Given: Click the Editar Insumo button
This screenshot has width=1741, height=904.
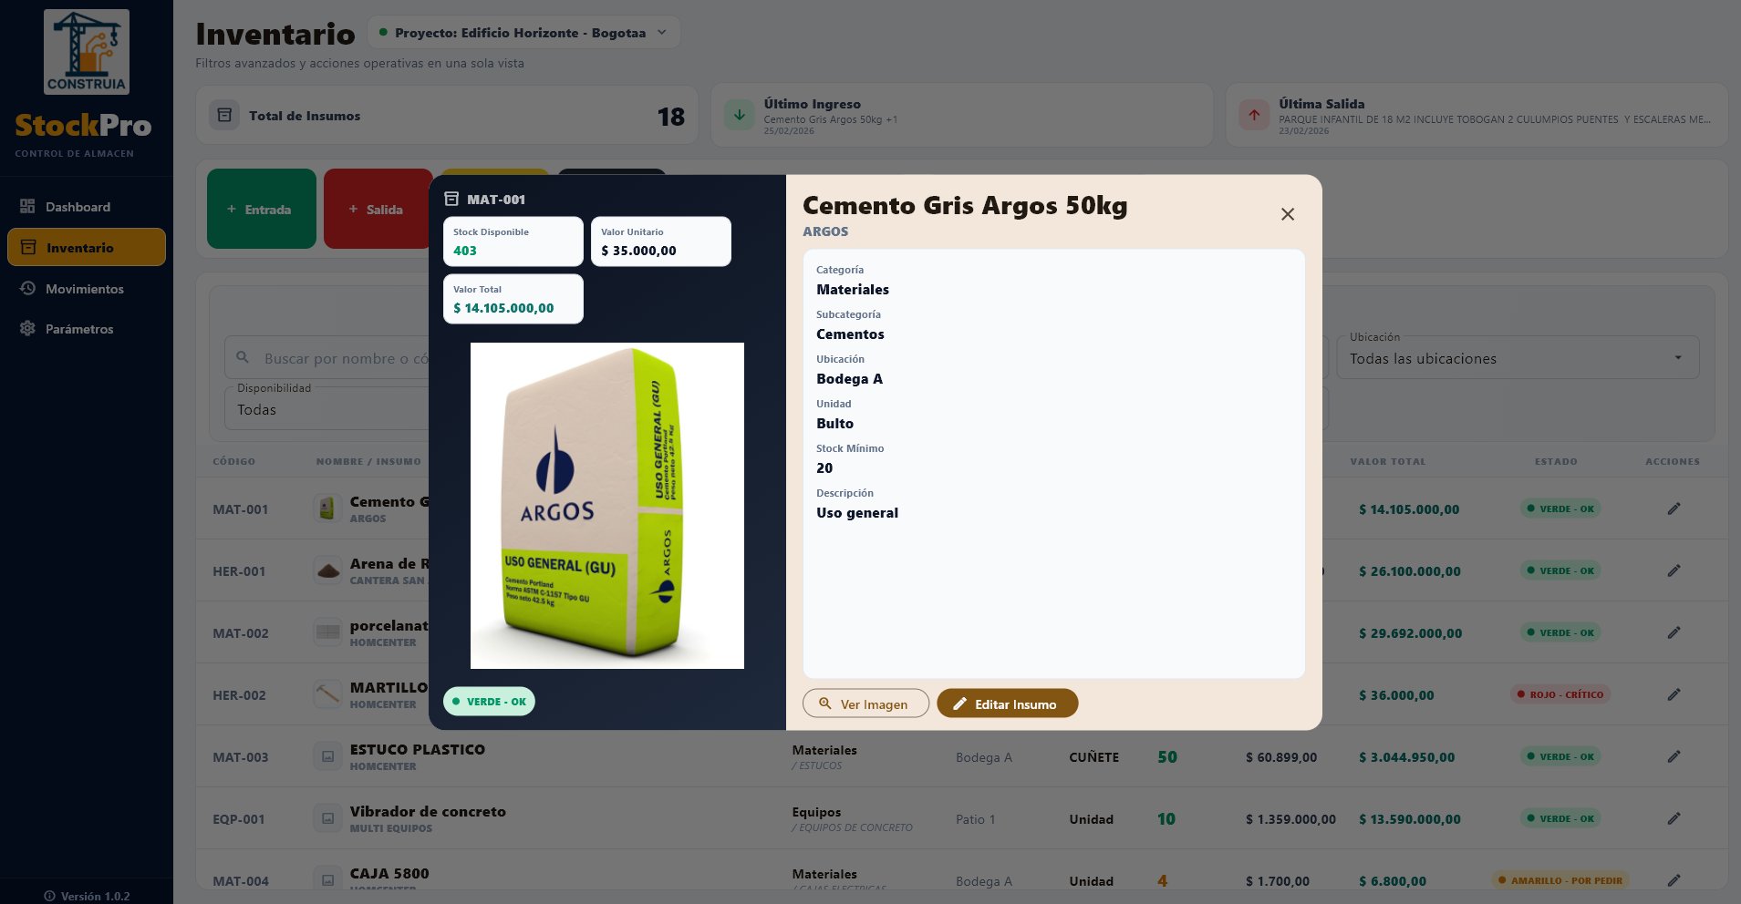Looking at the screenshot, I should point(1007,704).
